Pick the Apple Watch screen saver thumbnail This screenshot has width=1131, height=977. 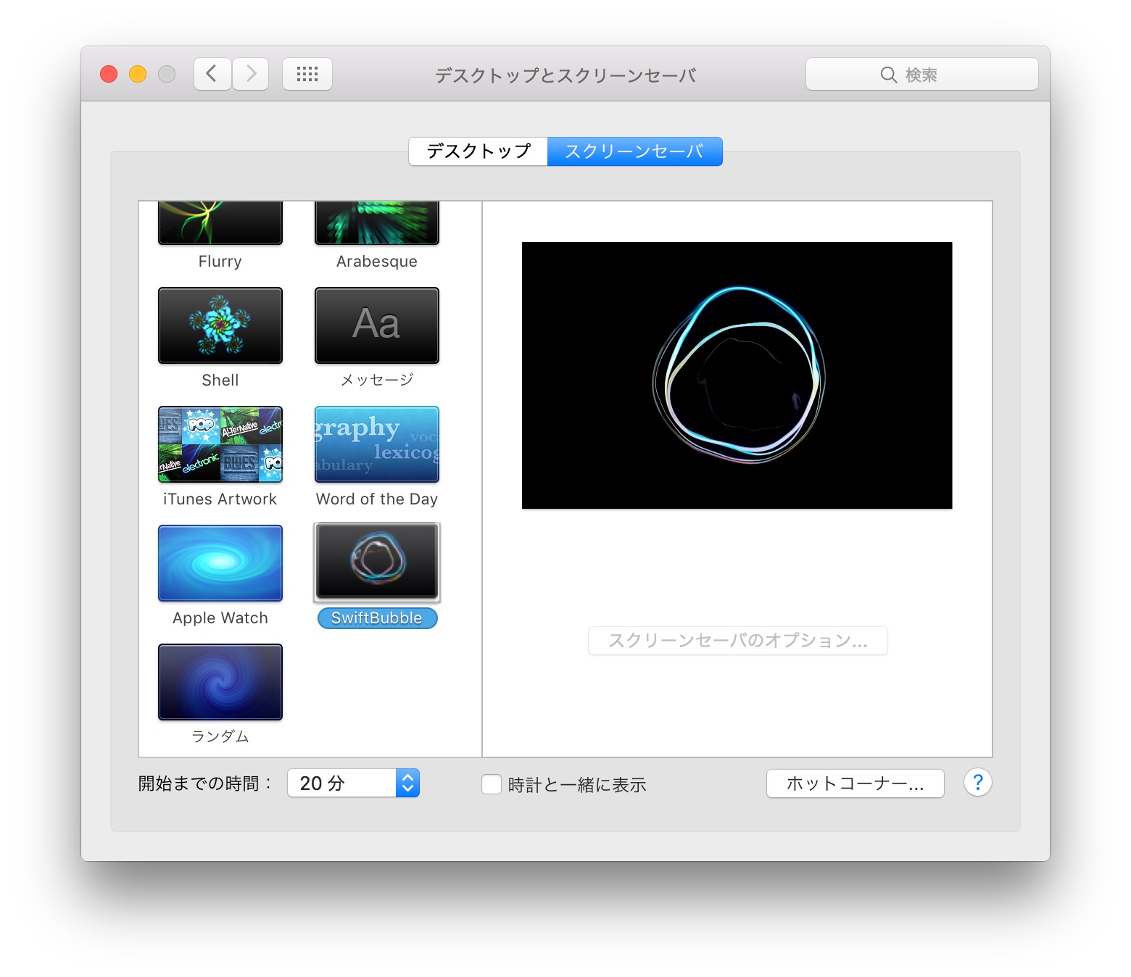point(220,563)
